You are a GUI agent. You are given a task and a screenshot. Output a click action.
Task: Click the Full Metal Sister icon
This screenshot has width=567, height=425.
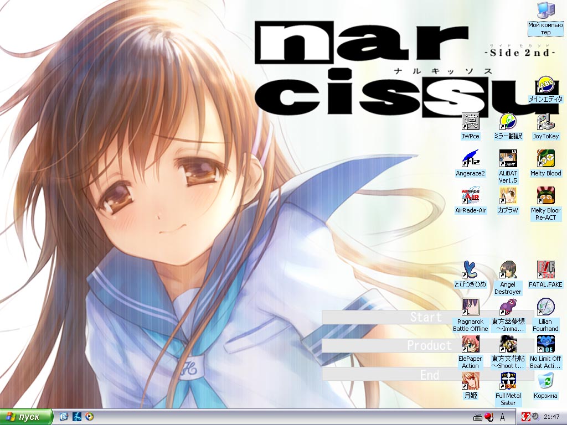(508, 390)
